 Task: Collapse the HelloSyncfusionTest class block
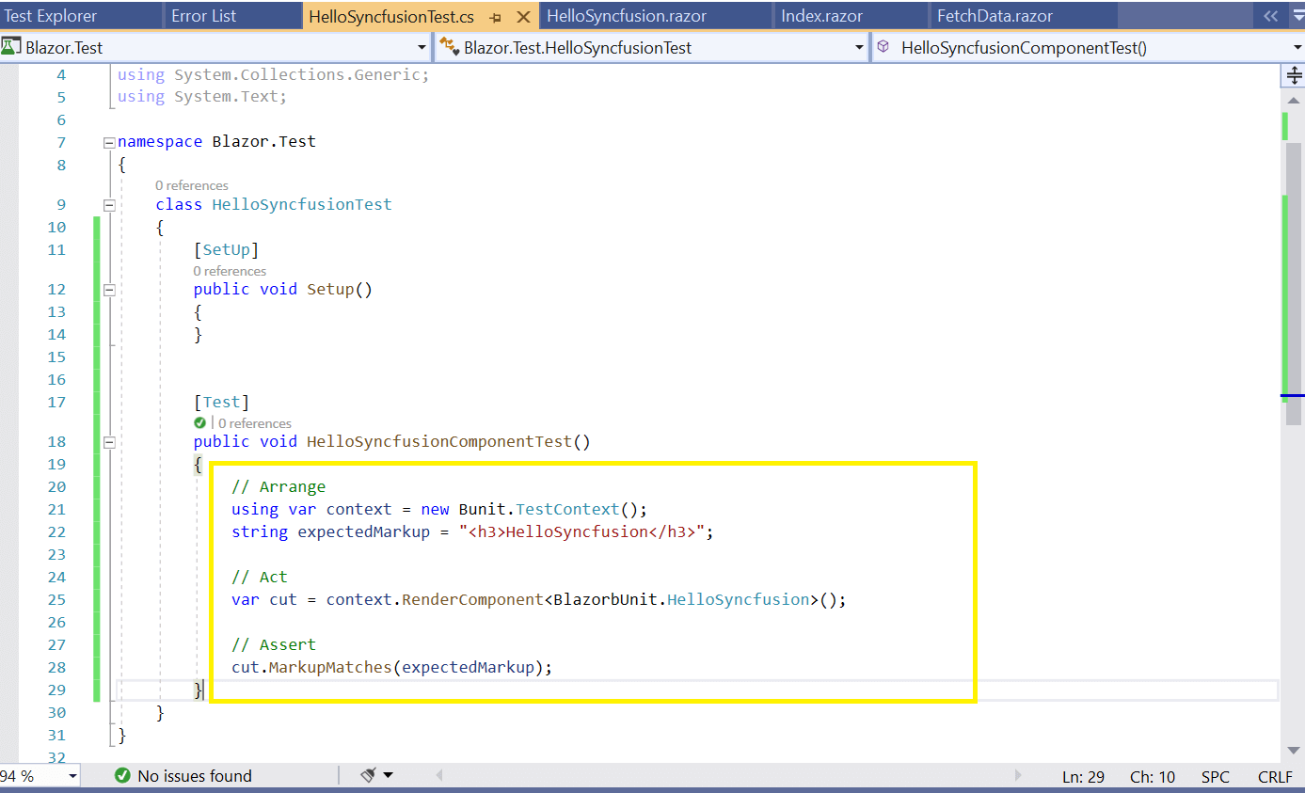click(x=109, y=205)
